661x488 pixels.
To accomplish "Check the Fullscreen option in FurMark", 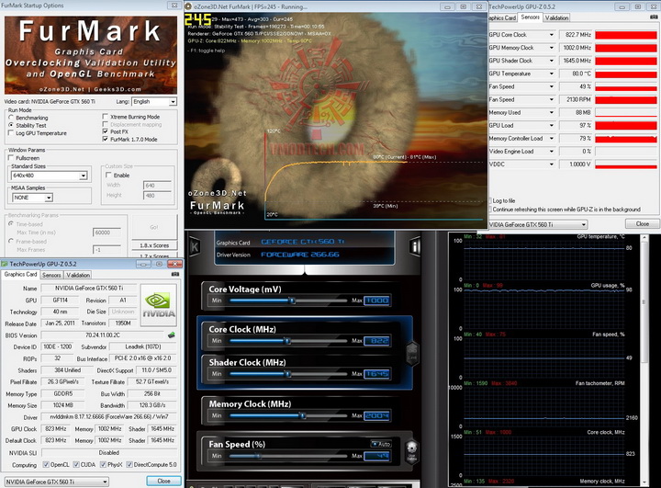I will (x=12, y=157).
